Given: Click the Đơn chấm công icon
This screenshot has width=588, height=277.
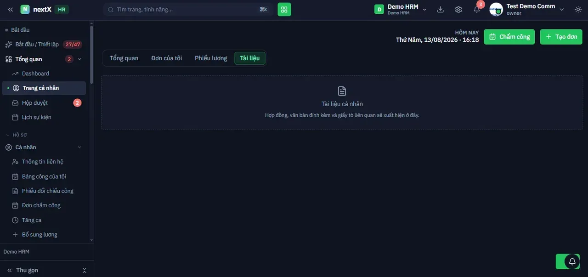Looking at the screenshot, I should coord(16,205).
